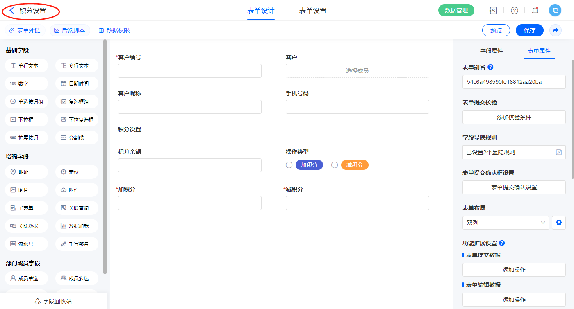Click the 保存 button

coord(529,30)
